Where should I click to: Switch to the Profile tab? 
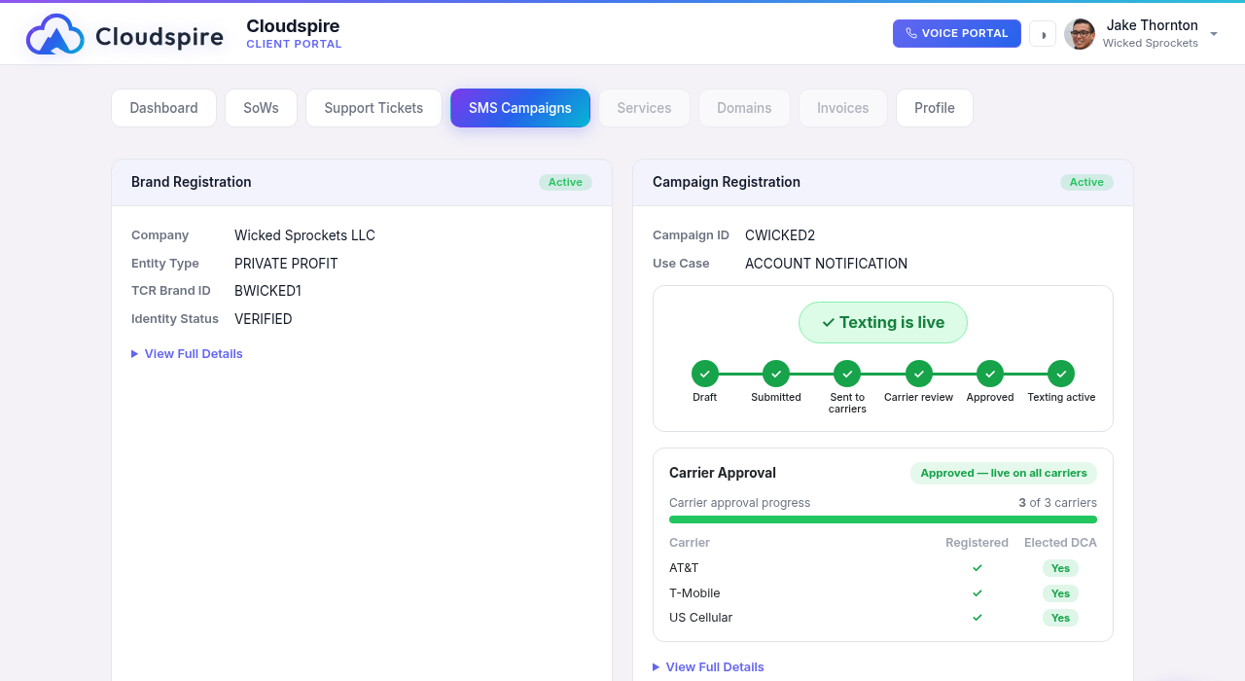pos(935,108)
